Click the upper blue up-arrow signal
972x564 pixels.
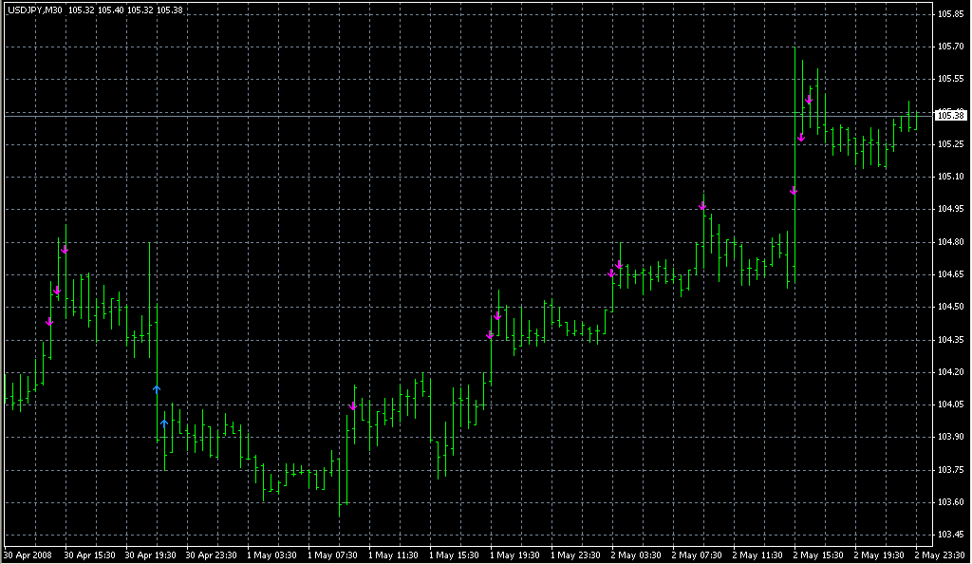(x=157, y=388)
